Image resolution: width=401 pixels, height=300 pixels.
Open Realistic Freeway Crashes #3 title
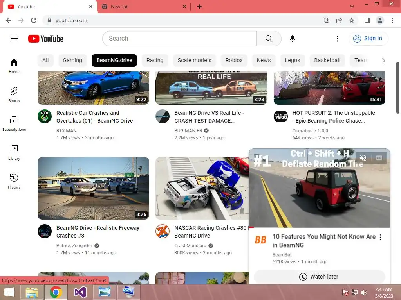pos(98,232)
